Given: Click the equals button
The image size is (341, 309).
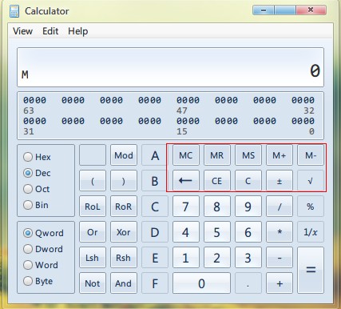Looking at the screenshot, I should 311,271.
